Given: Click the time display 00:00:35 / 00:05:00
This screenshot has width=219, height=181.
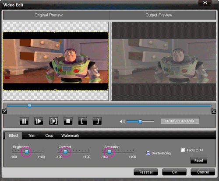Looking at the screenshot, I should pyautogui.click(x=180, y=121).
